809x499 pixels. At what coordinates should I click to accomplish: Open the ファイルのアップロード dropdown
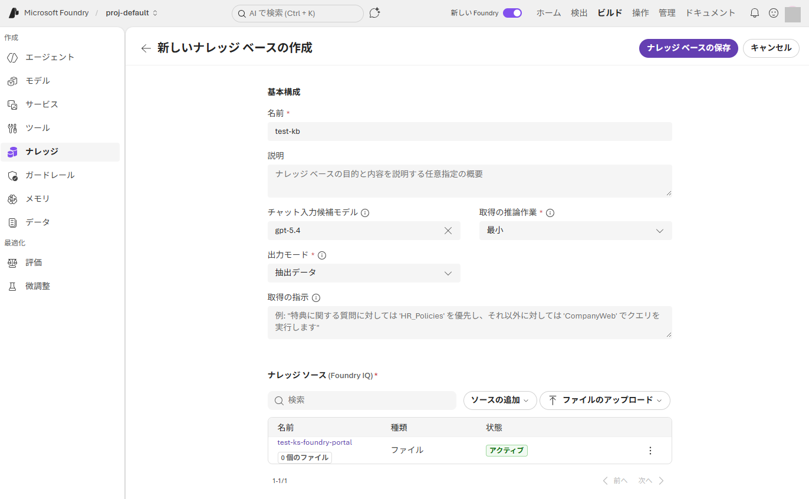(x=605, y=400)
